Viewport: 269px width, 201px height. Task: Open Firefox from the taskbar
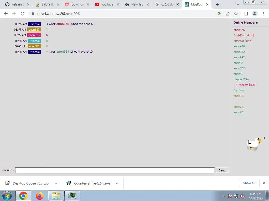click(x=40, y=196)
